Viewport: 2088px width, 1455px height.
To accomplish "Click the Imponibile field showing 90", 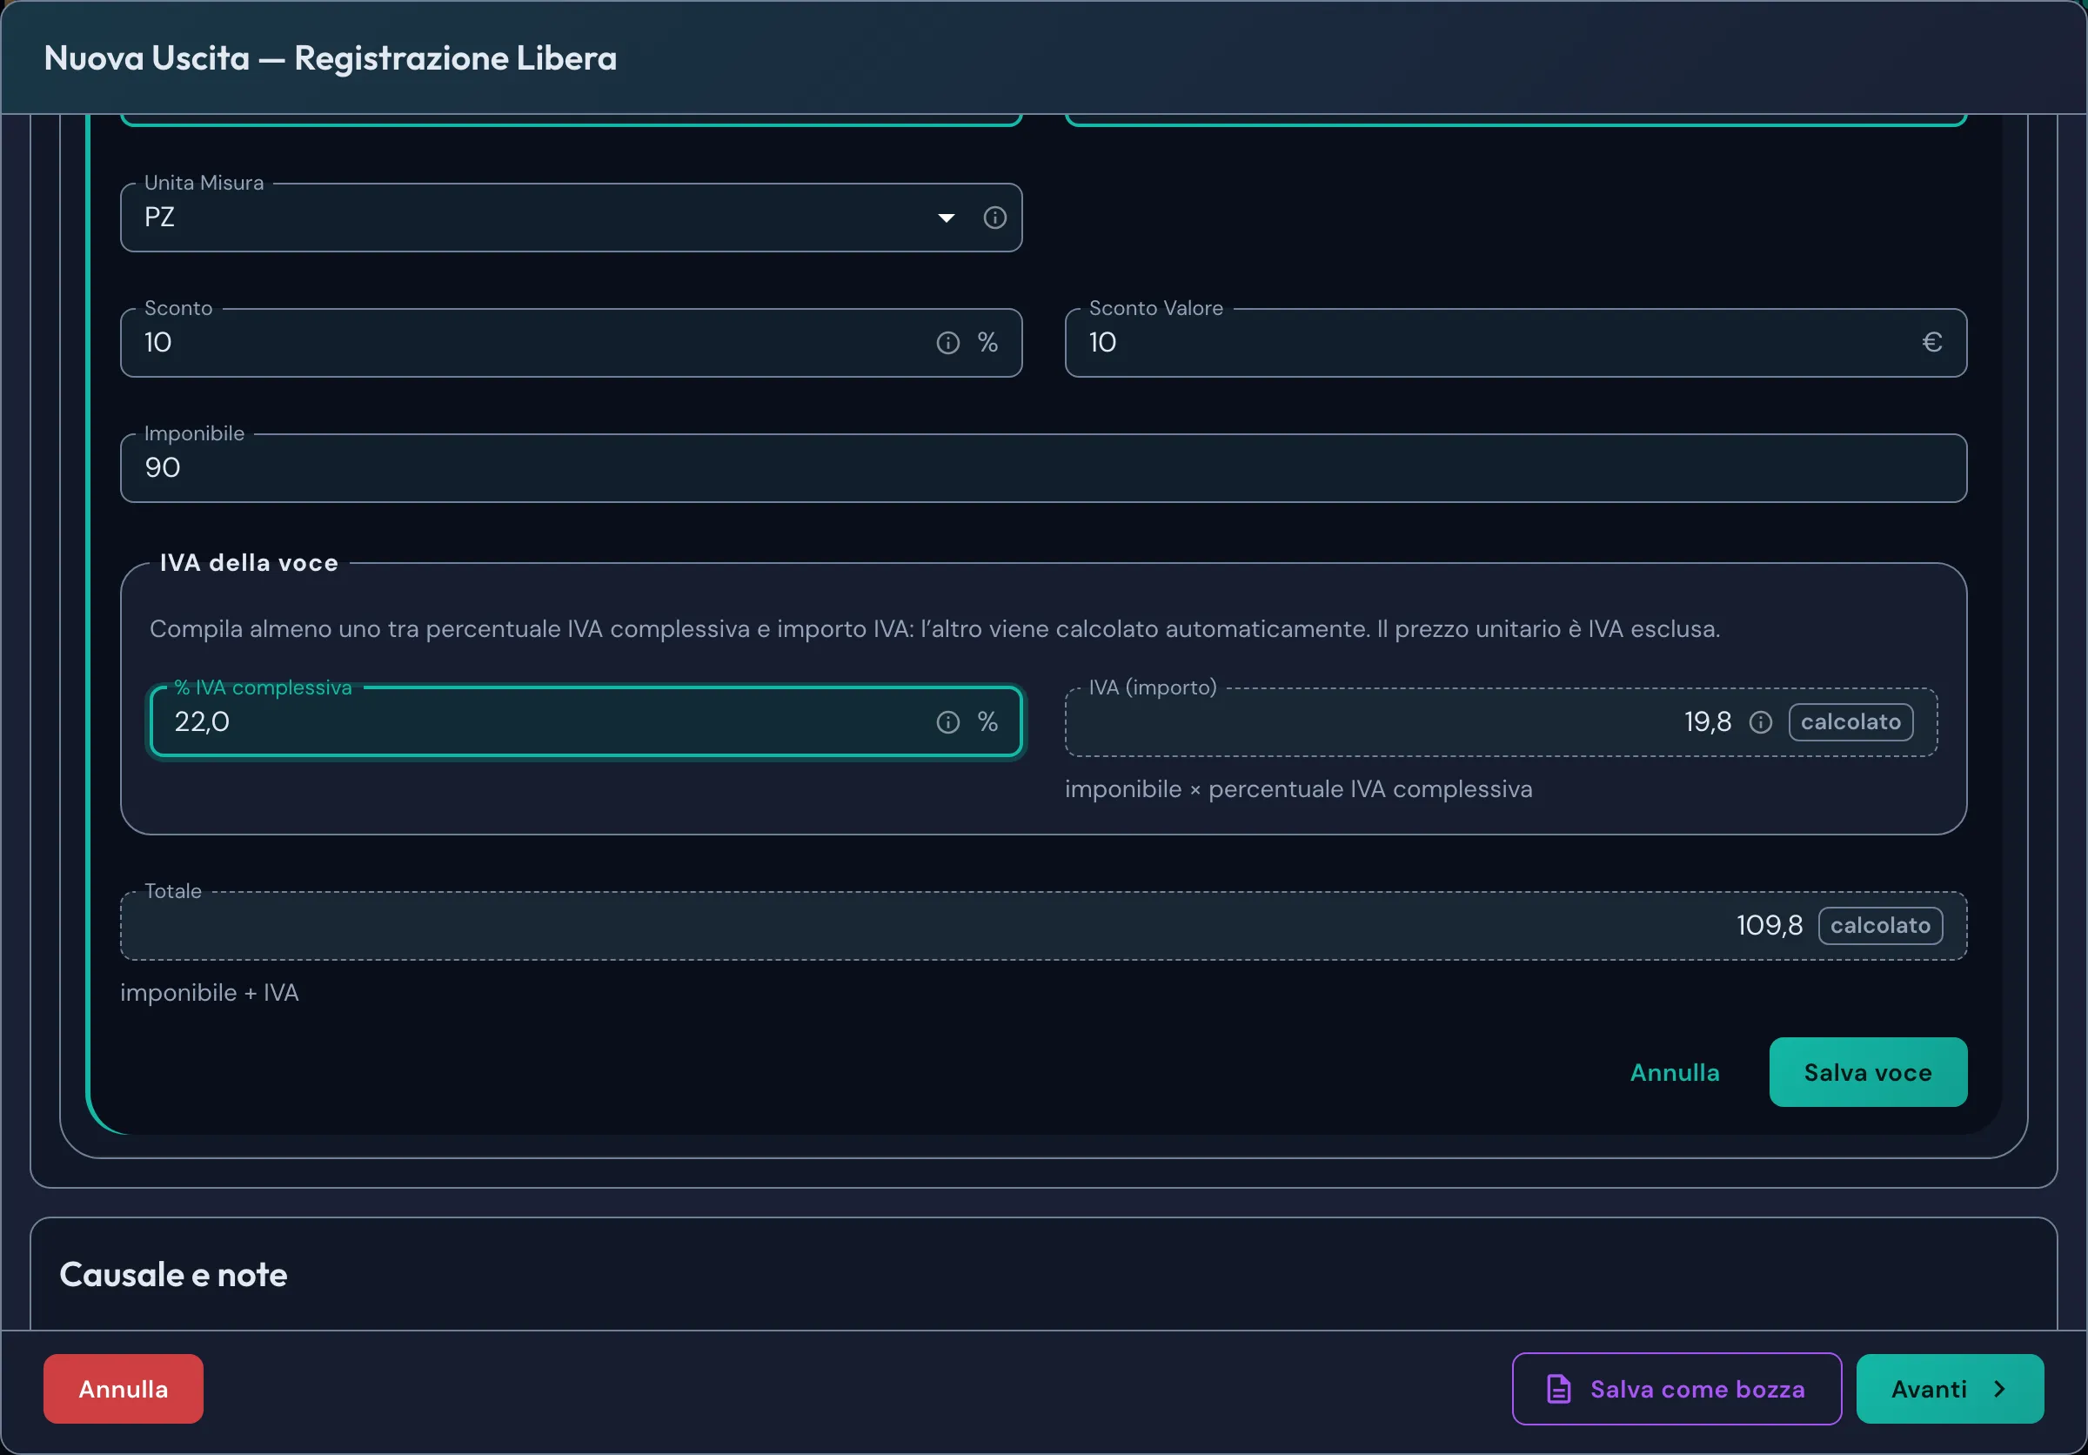I will 1044,467.
